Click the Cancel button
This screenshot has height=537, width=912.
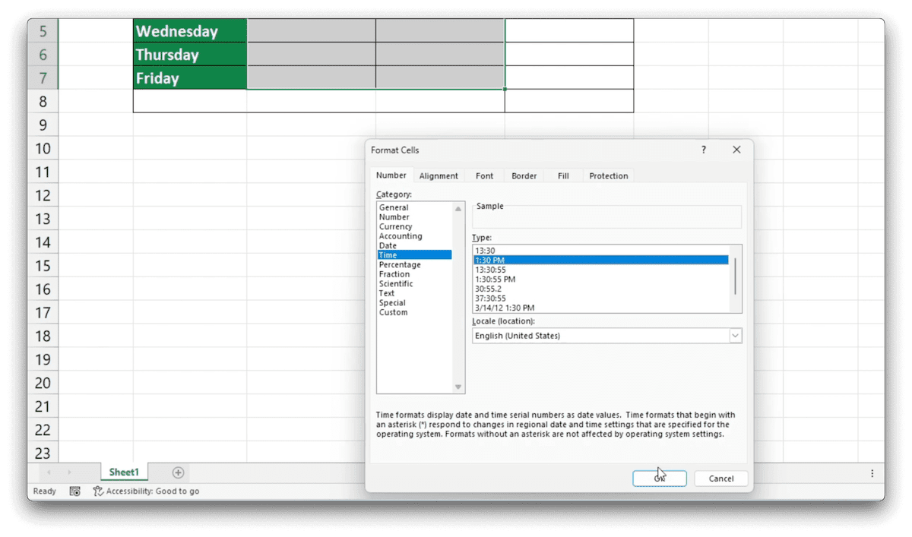click(x=721, y=479)
